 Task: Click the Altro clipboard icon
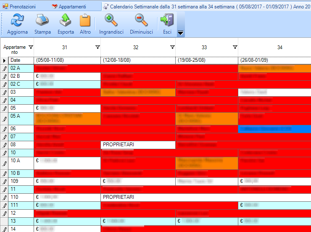click(x=85, y=20)
